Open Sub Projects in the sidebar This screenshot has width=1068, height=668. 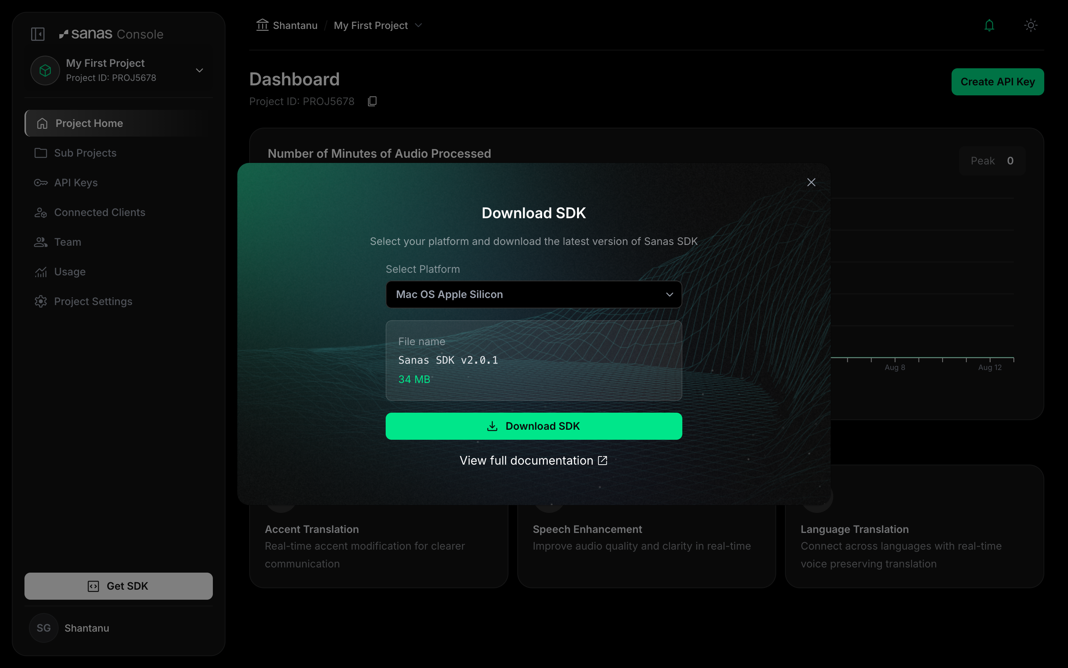click(x=118, y=153)
